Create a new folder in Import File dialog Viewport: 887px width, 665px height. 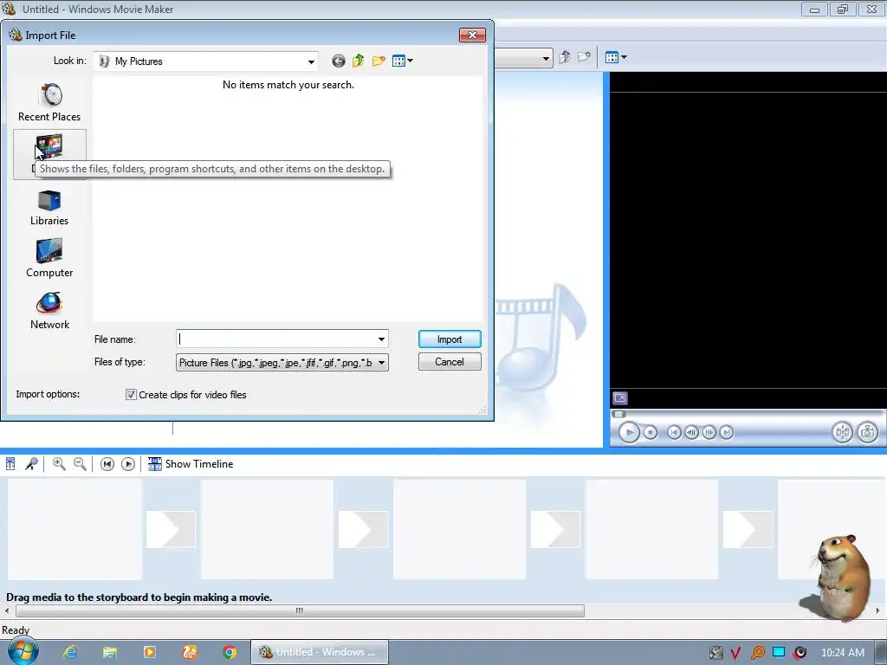[x=379, y=61]
